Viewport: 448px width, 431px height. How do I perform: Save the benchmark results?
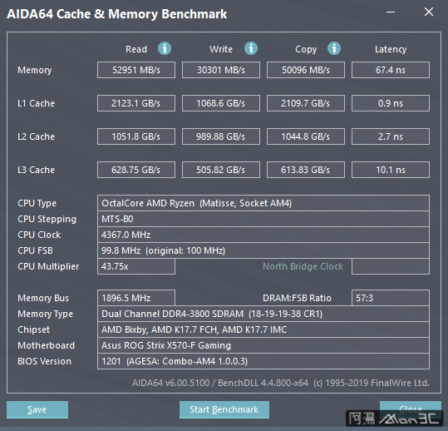[x=37, y=409]
